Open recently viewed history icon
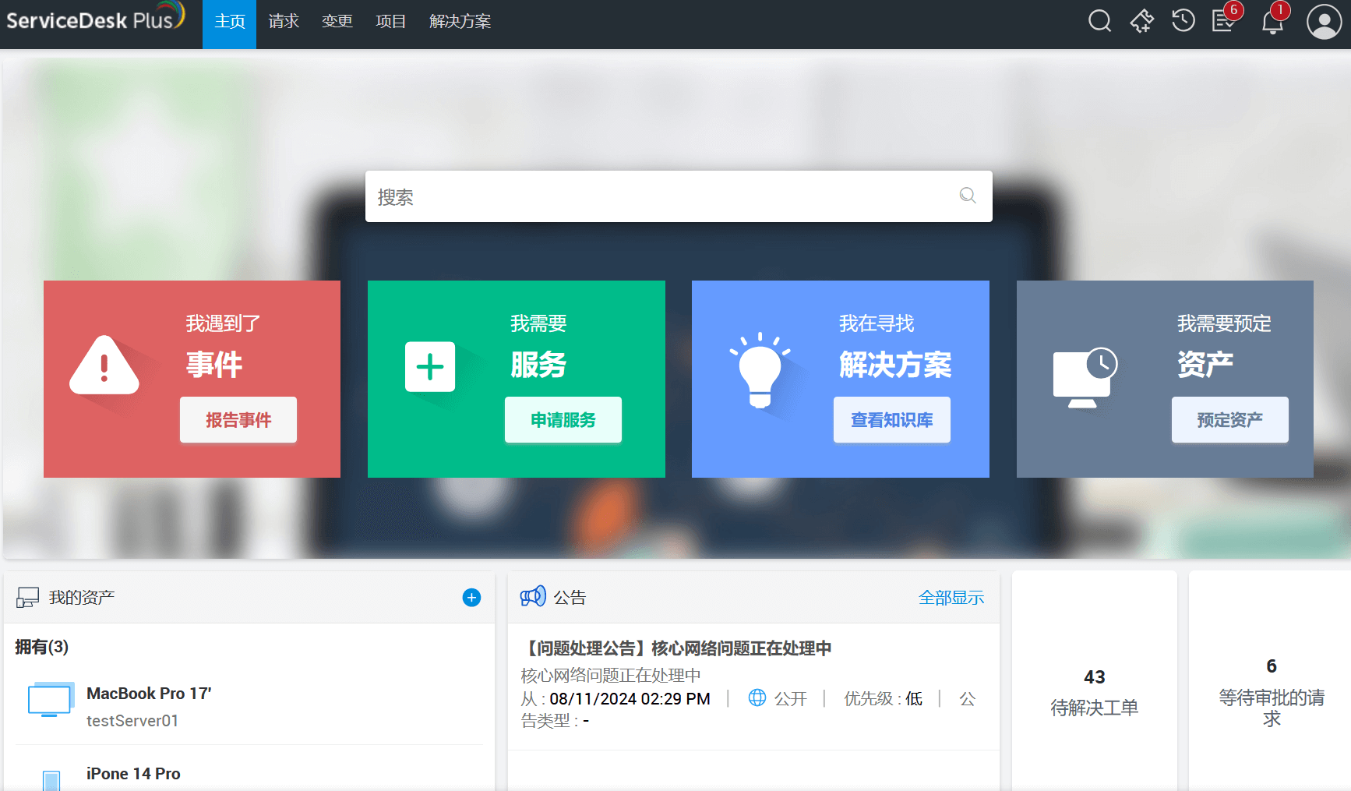Viewport: 1351px width, 791px height. (x=1182, y=21)
